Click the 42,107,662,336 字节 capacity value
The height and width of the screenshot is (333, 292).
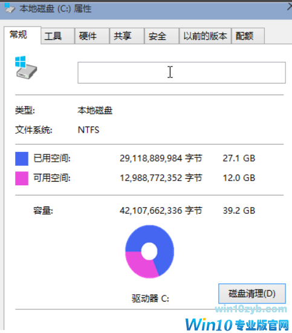[161, 211]
